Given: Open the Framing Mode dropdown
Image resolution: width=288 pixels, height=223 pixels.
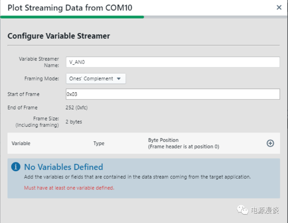Looking at the screenshot, I should tap(96, 79).
